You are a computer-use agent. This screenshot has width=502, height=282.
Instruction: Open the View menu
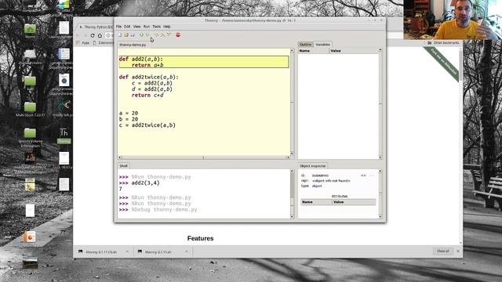(x=136, y=27)
